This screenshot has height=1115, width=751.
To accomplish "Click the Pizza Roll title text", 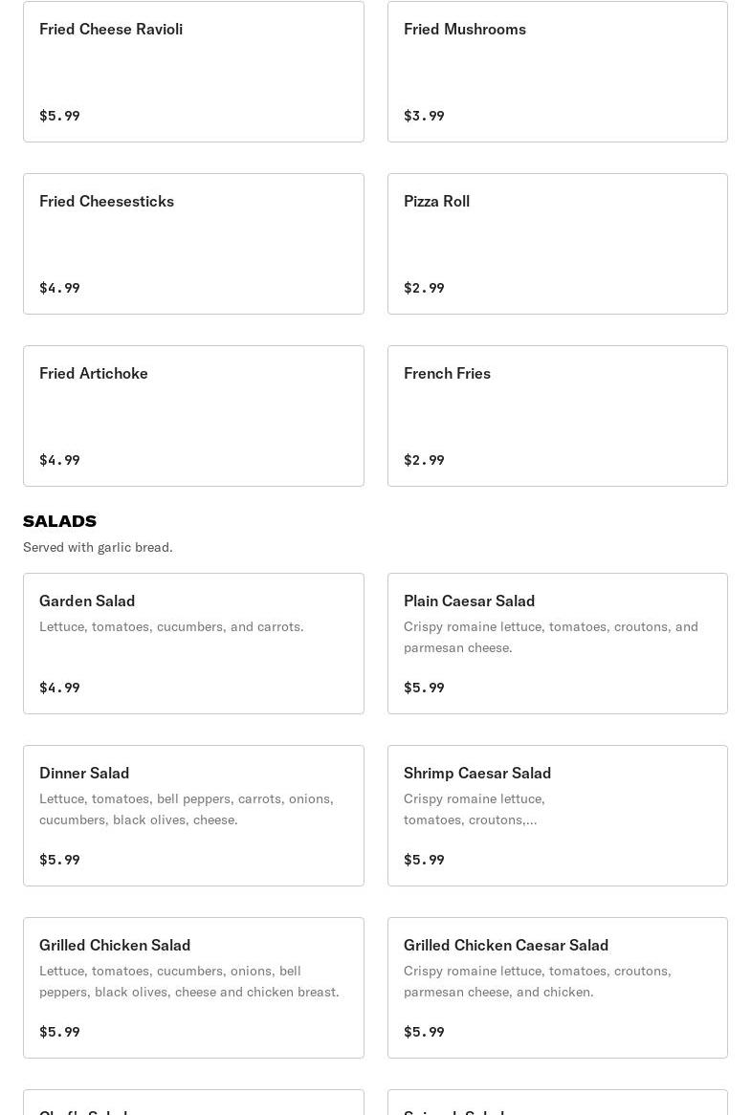I will 436,201.
